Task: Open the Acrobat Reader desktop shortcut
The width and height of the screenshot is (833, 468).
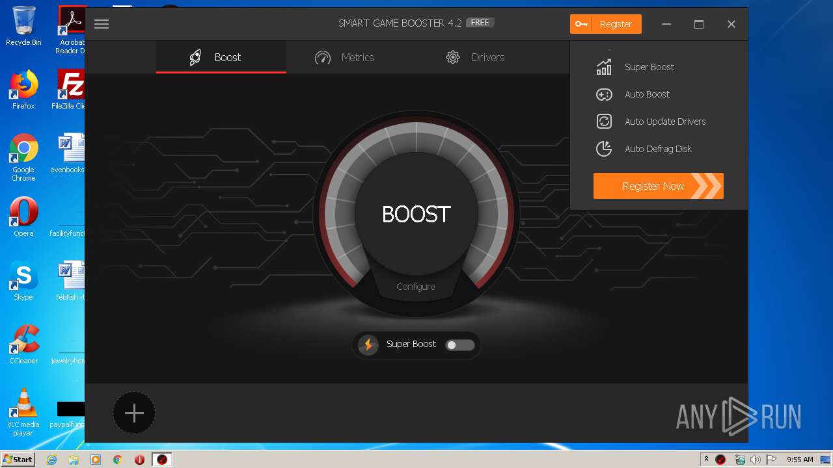Action: pyautogui.click(x=70, y=30)
